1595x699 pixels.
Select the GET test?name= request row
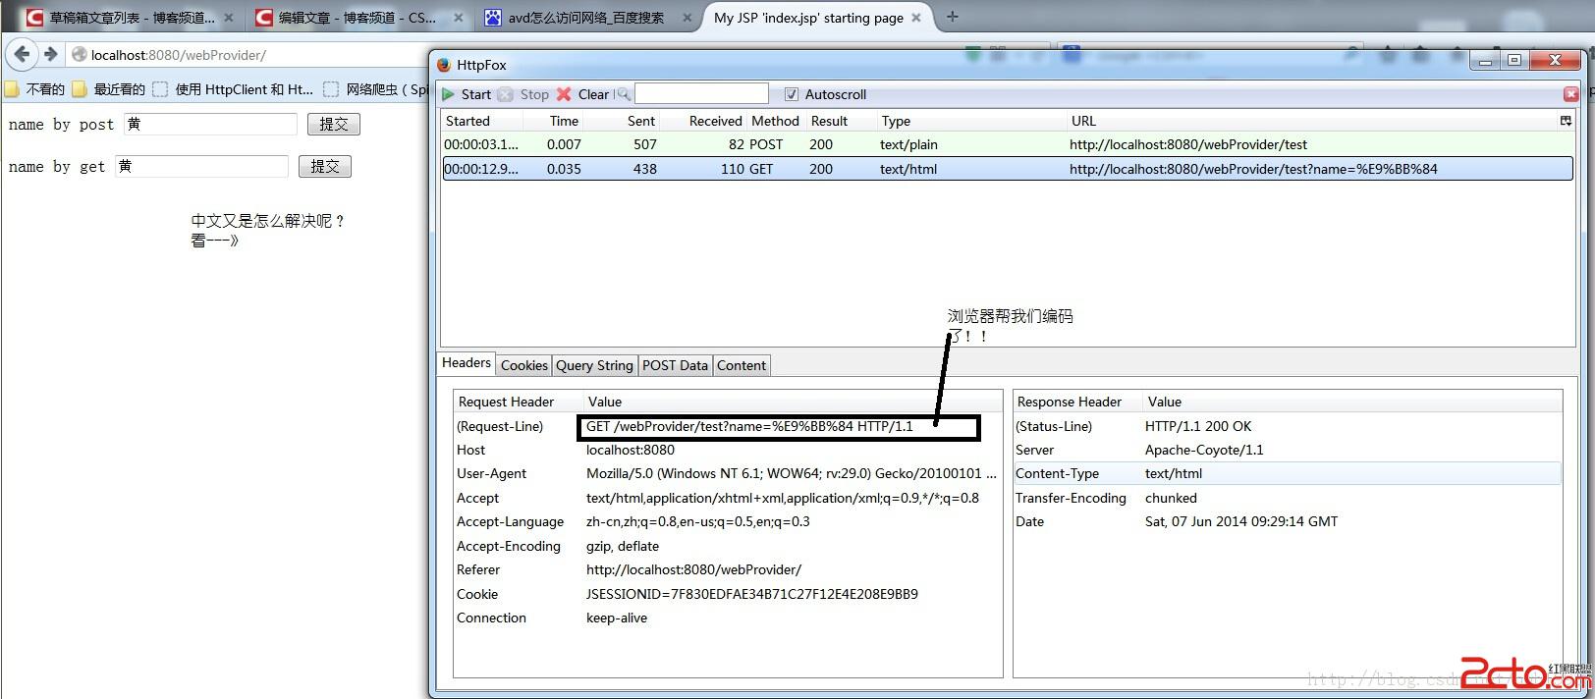pos(1007,169)
